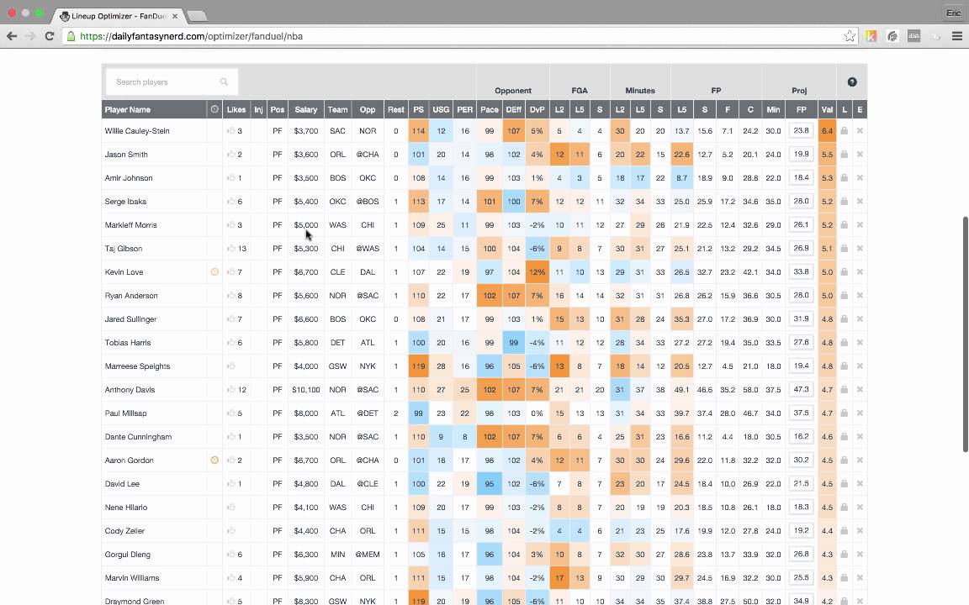Exclude Serge Ibaka using X icon

pos(860,202)
